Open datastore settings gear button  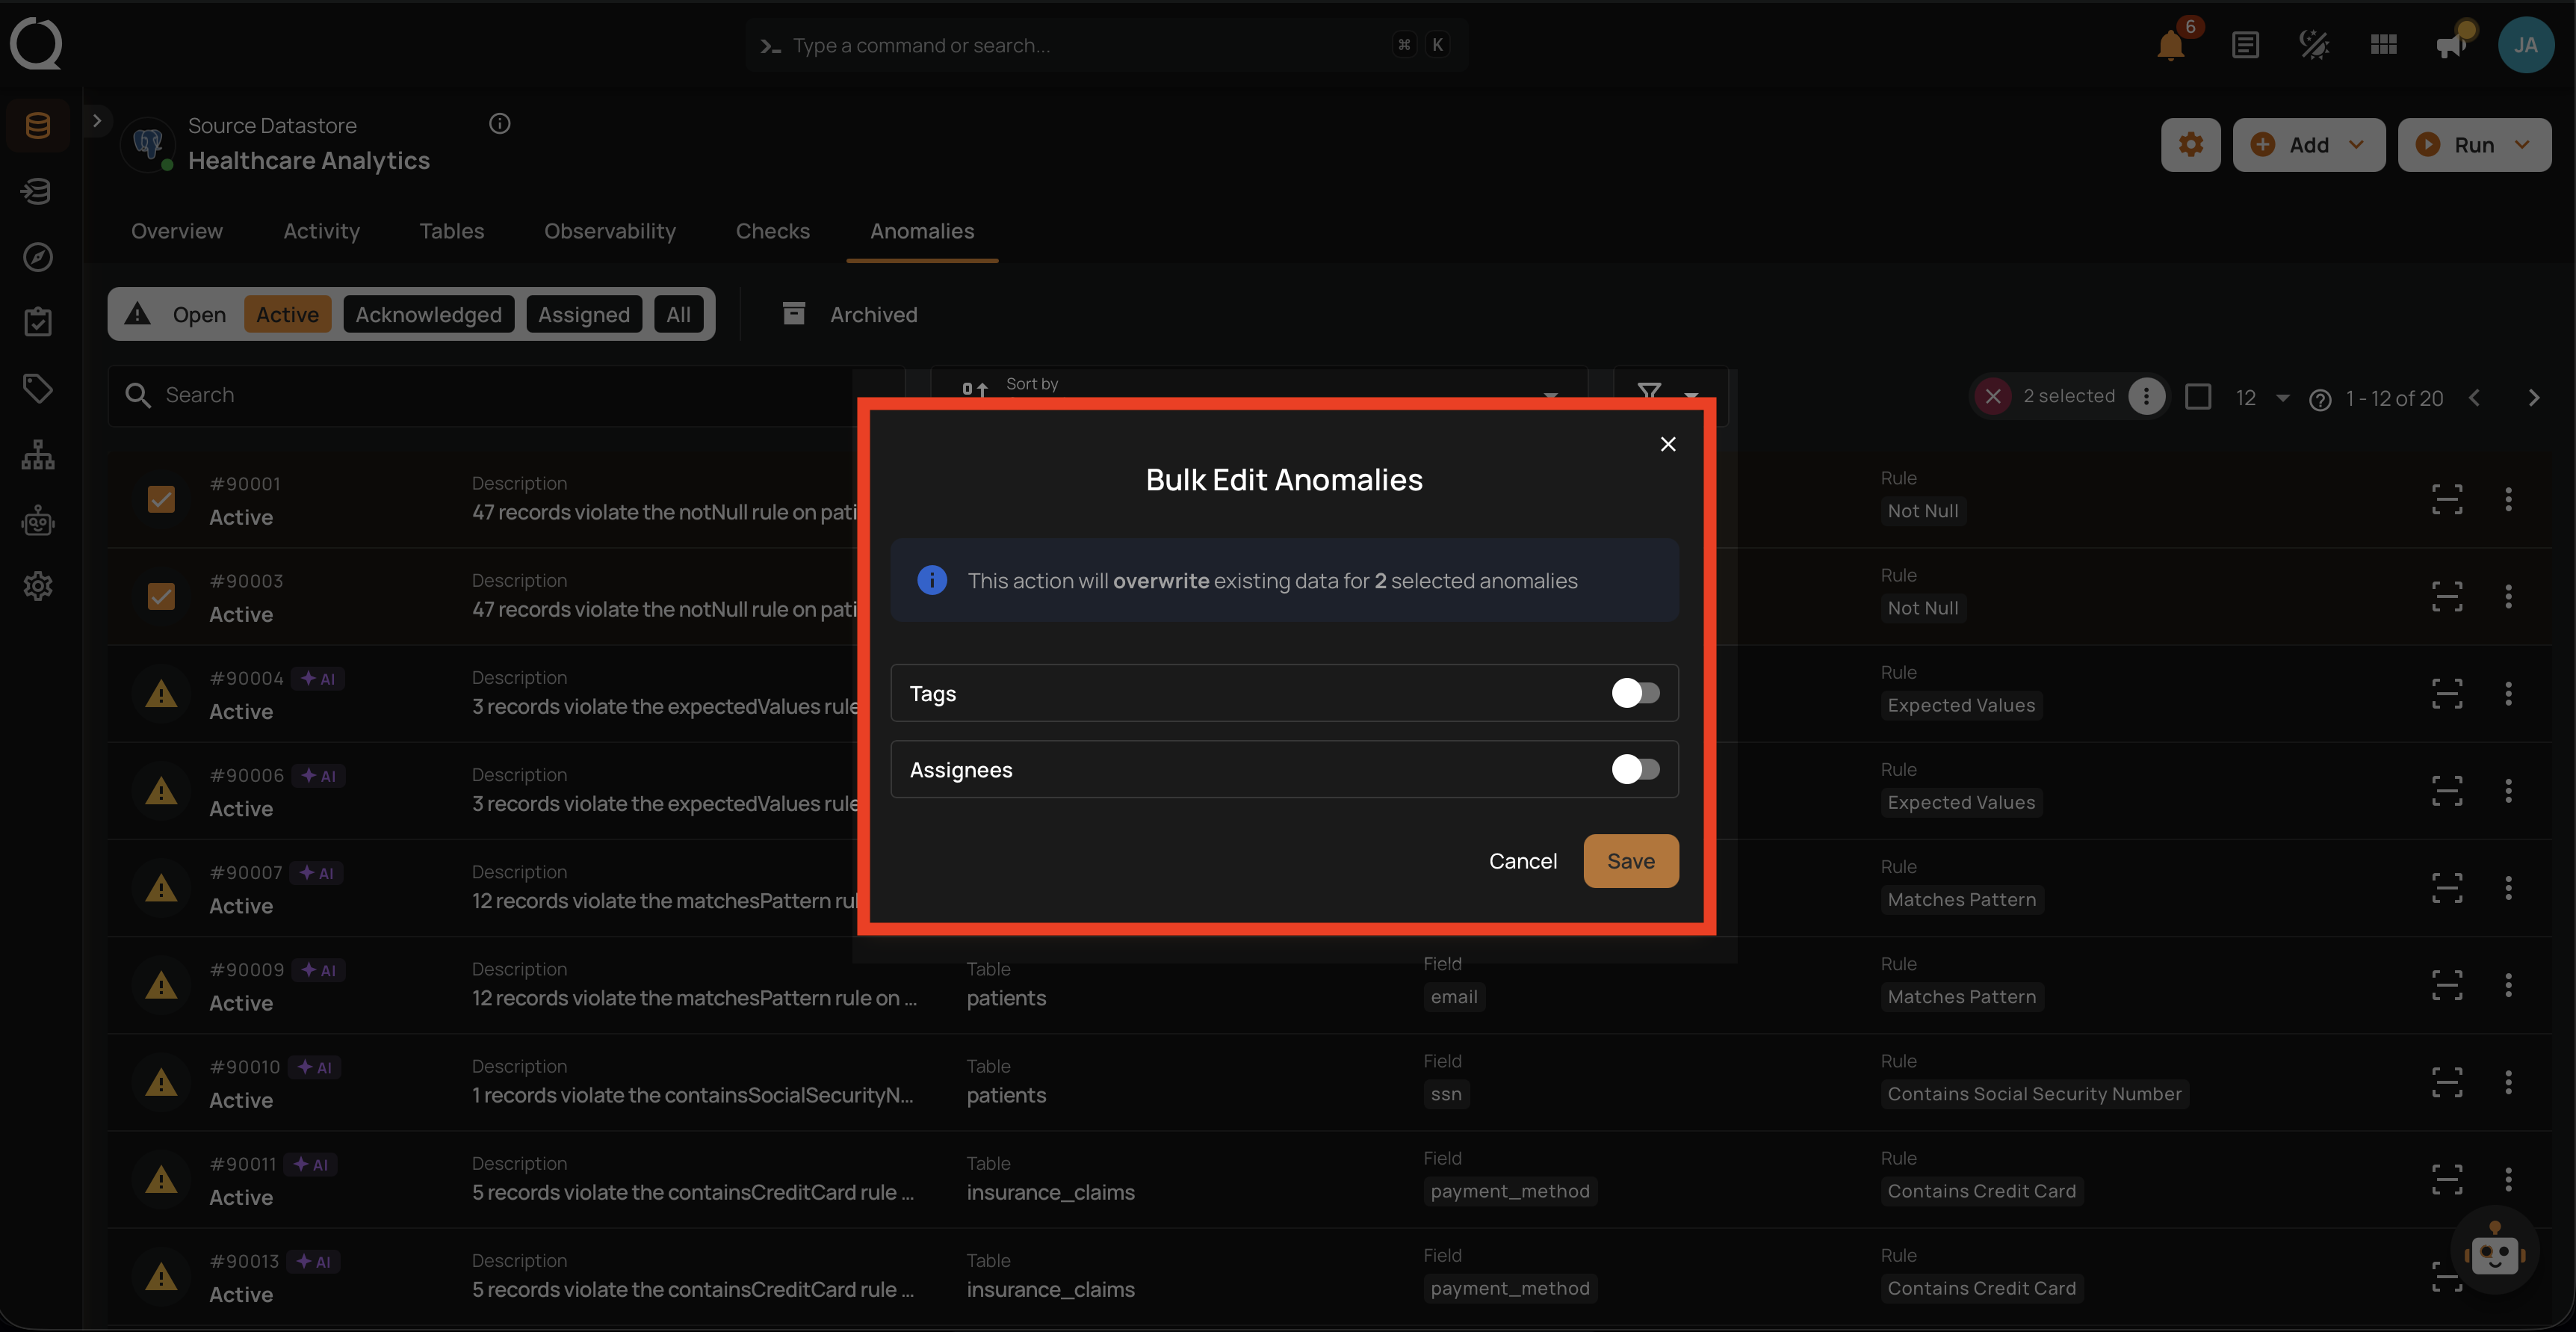2190,144
